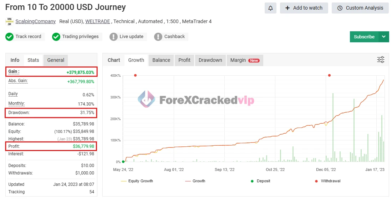This screenshot has height=199, width=392.
Task: Click the Live update warning icon
Action: pos(114,37)
